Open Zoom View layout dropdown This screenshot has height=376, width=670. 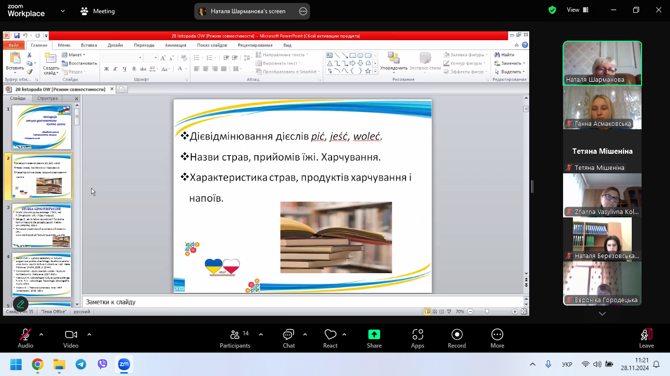click(578, 10)
